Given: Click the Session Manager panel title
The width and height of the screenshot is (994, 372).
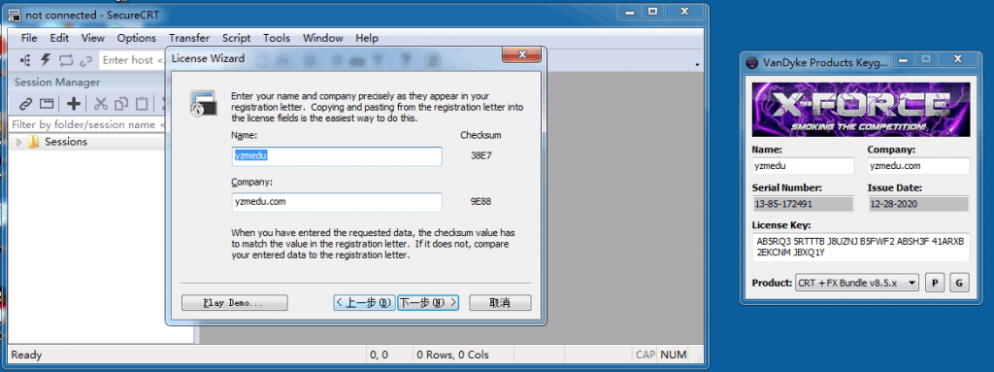Looking at the screenshot, I should [x=57, y=82].
